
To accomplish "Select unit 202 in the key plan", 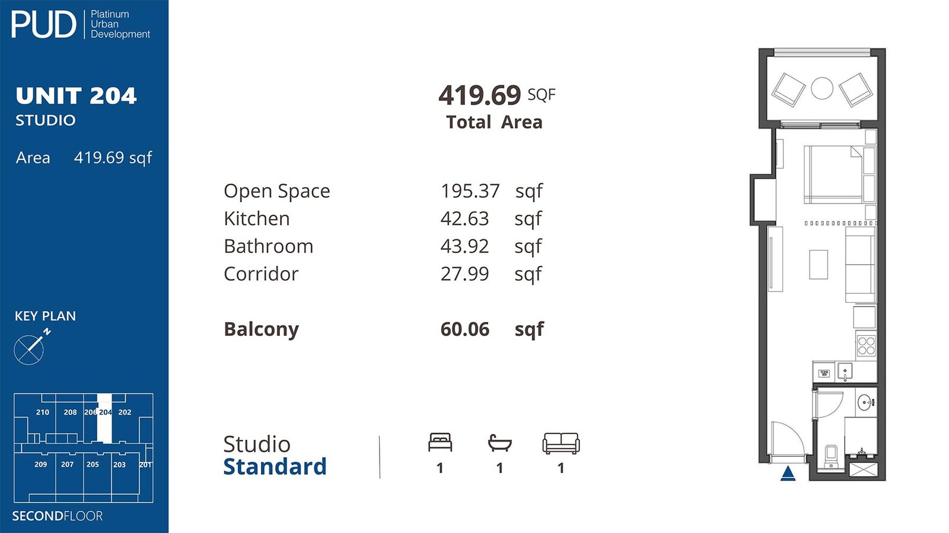I will pos(125,412).
